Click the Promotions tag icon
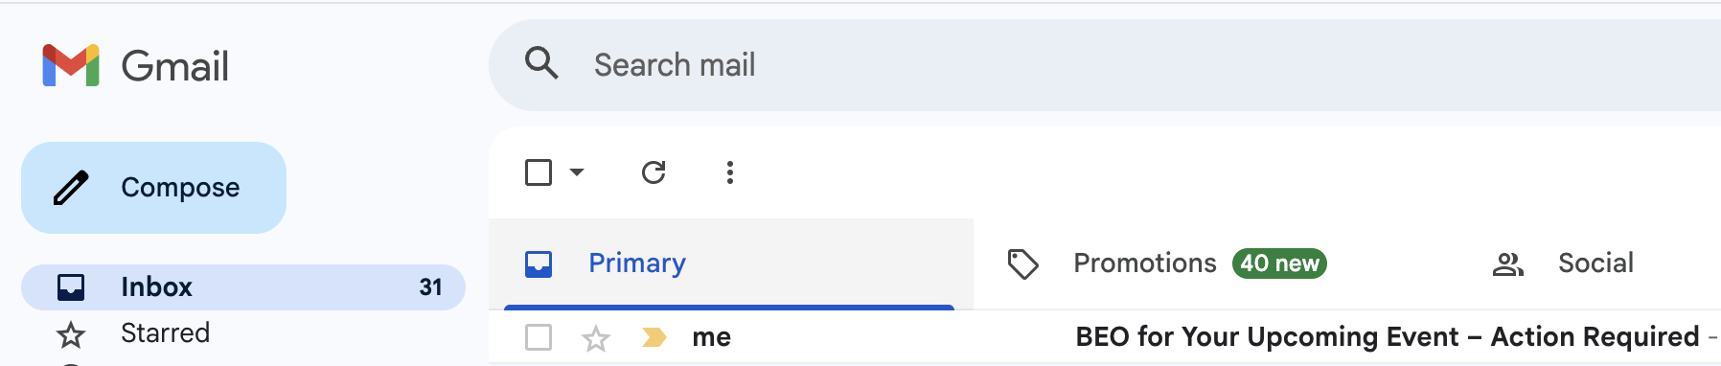 point(1023,263)
